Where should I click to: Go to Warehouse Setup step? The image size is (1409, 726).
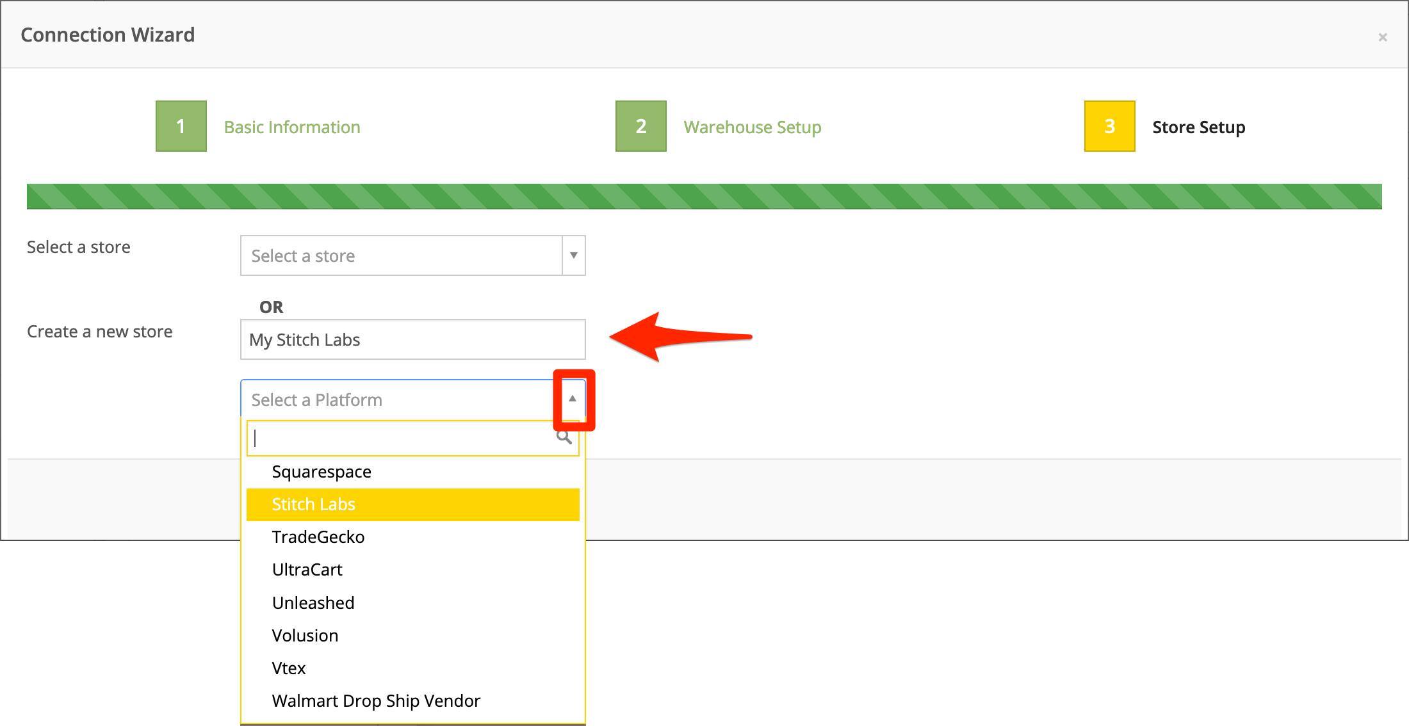coord(753,127)
